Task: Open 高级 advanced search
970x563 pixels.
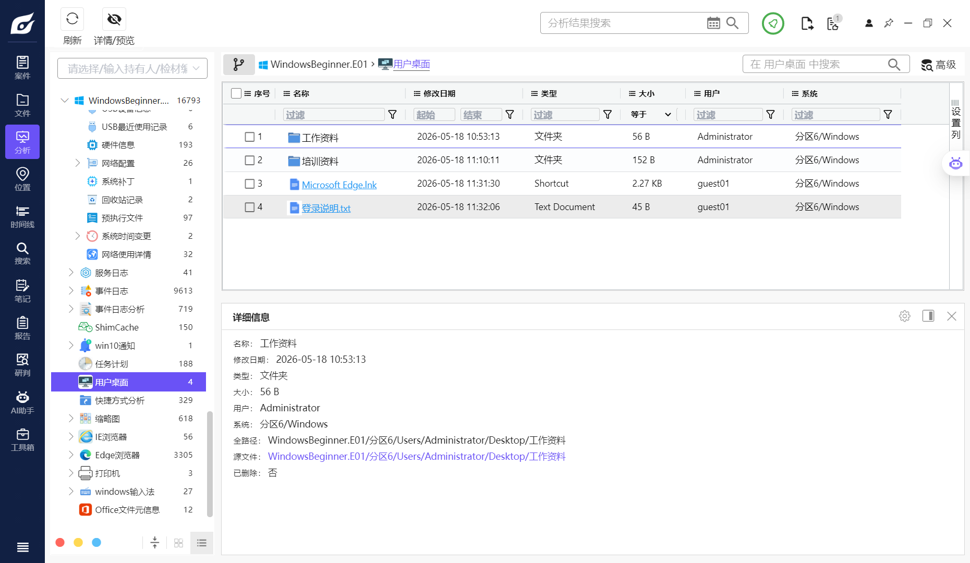Action: point(938,65)
